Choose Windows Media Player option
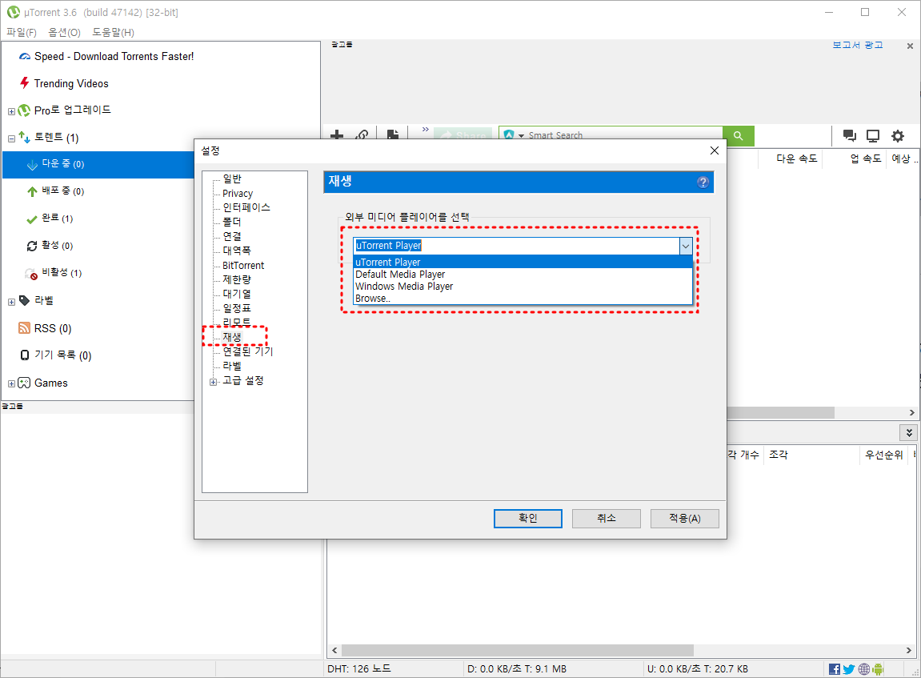 pyautogui.click(x=523, y=286)
